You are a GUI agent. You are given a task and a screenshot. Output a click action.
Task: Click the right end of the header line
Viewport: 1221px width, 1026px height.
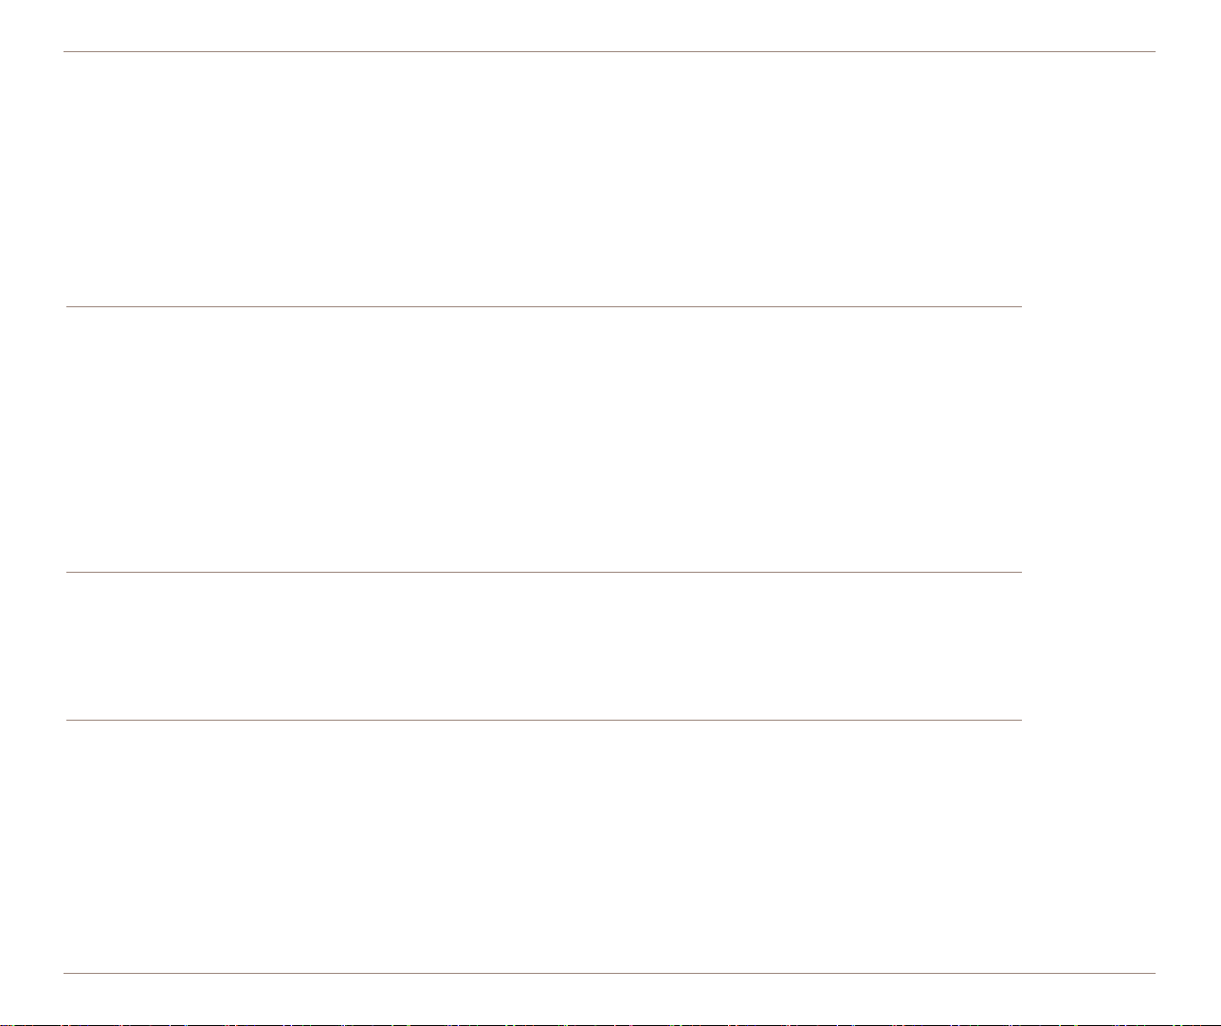click(x=1154, y=51)
